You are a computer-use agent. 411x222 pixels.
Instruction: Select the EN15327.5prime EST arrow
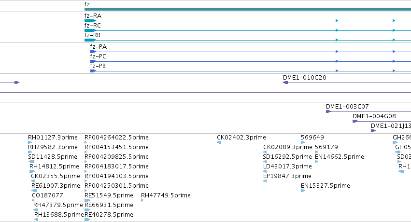(303, 191)
